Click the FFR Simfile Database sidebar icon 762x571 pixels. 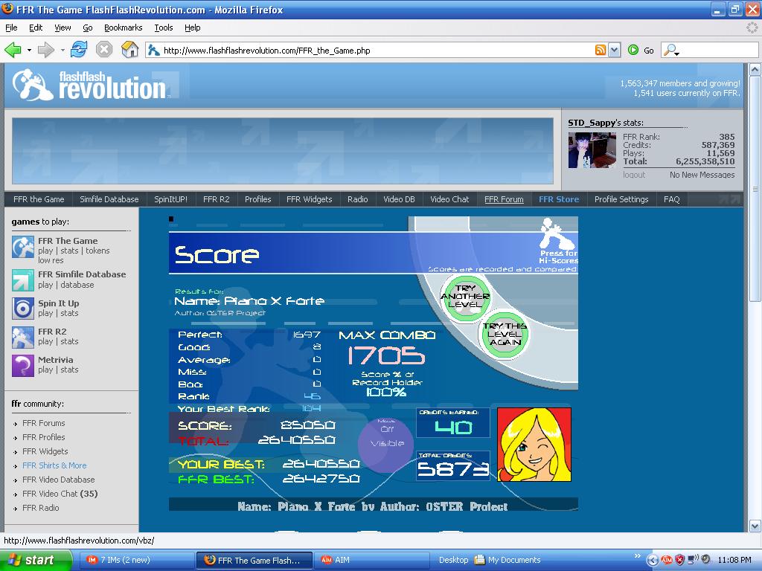[x=23, y=280]
